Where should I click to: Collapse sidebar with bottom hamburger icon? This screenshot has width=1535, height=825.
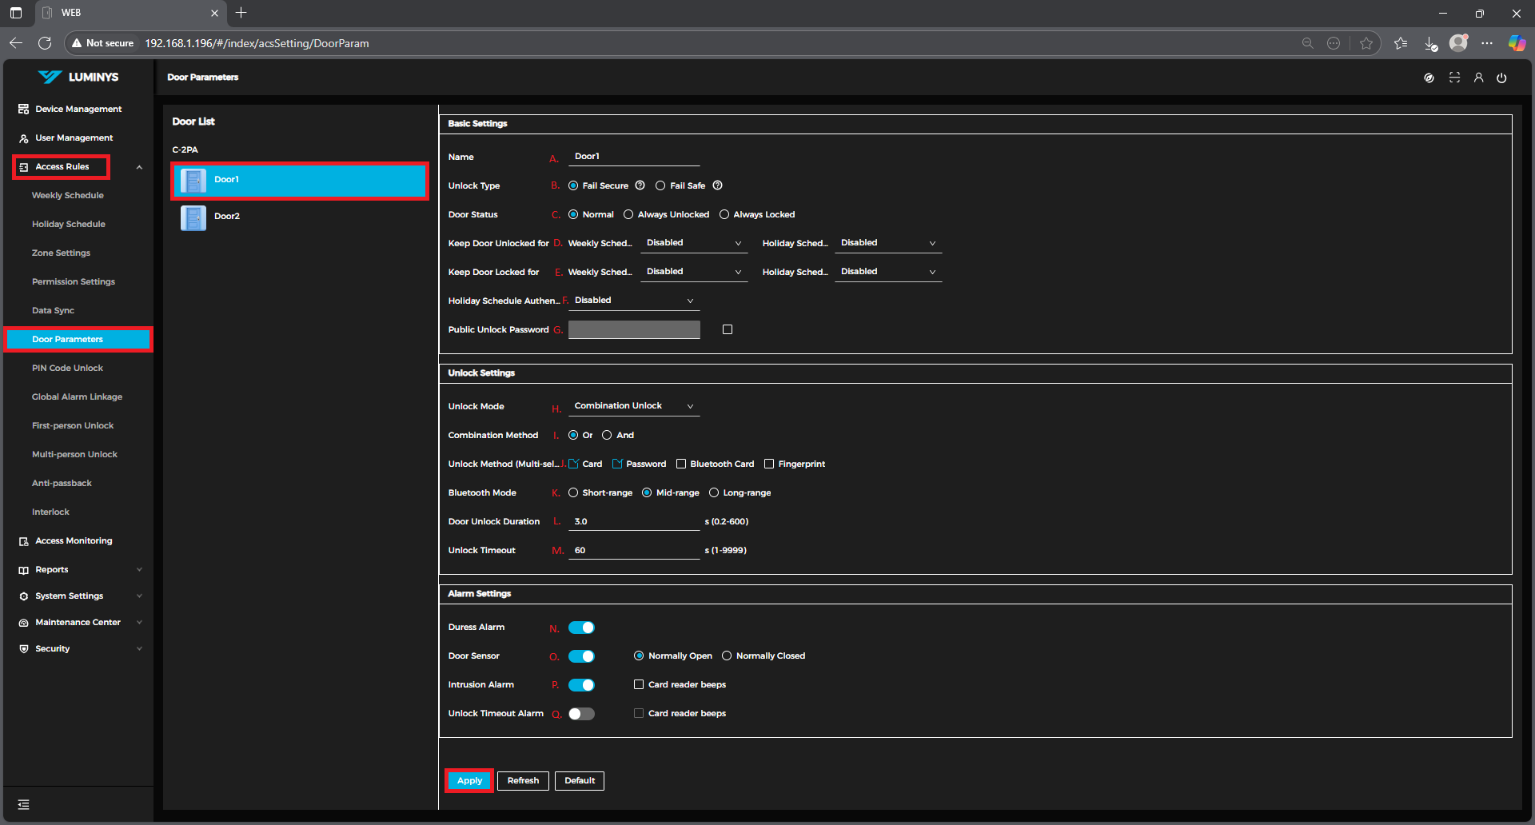[x=24, y=804]
